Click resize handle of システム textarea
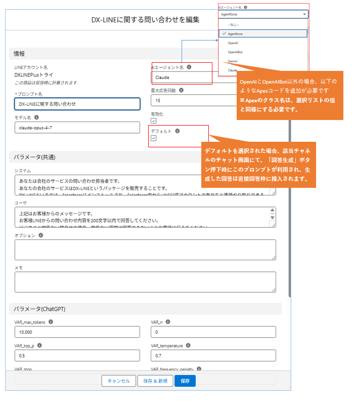Screen dimensions: 354x401 click(x=273, y=192)
